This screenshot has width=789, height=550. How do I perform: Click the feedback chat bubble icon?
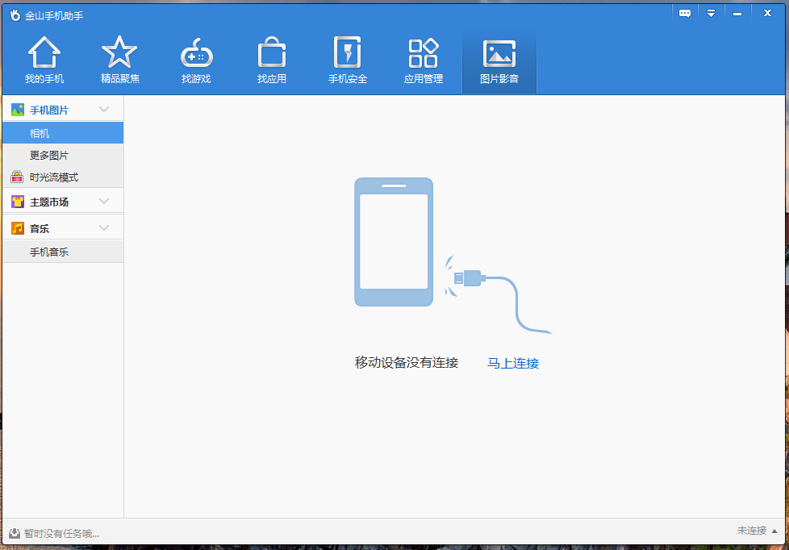click(685, 13)
